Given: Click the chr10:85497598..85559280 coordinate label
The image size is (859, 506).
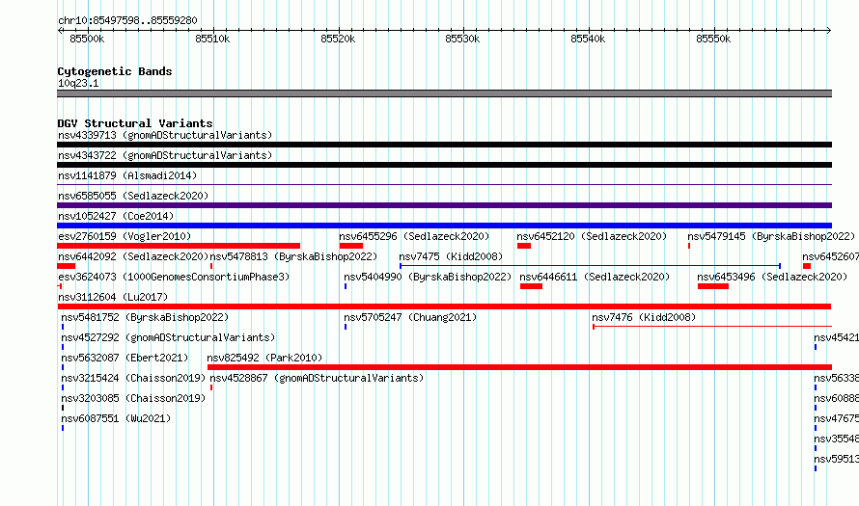Looking at the screenshot, I should coord(127,20).
